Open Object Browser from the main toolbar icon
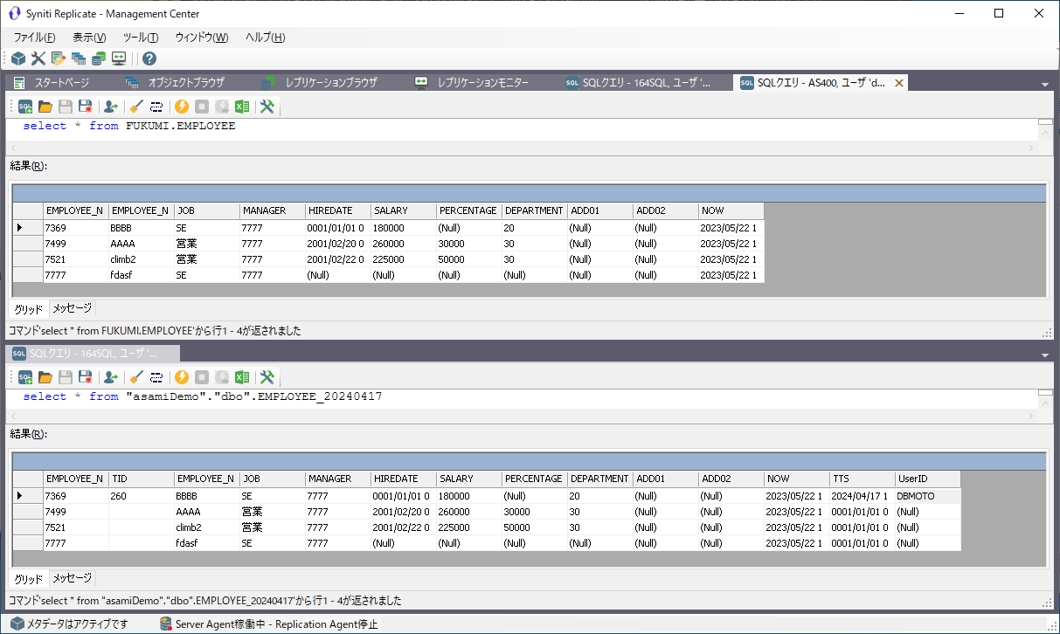1060x634 pixels. pyautogui.click(x=79, y=59)
